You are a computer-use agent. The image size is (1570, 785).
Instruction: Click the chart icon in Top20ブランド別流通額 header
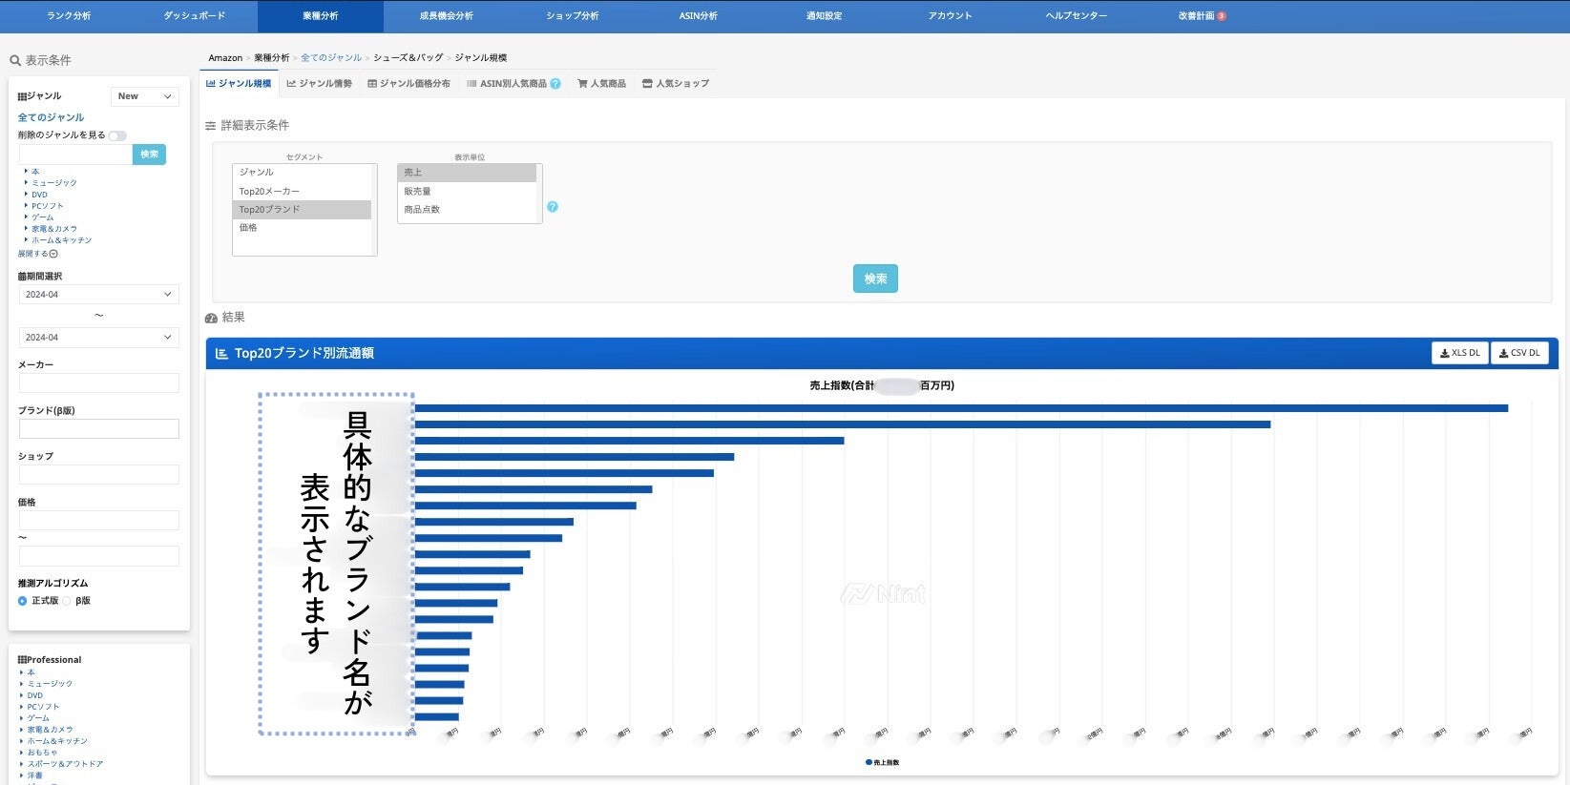221,354
